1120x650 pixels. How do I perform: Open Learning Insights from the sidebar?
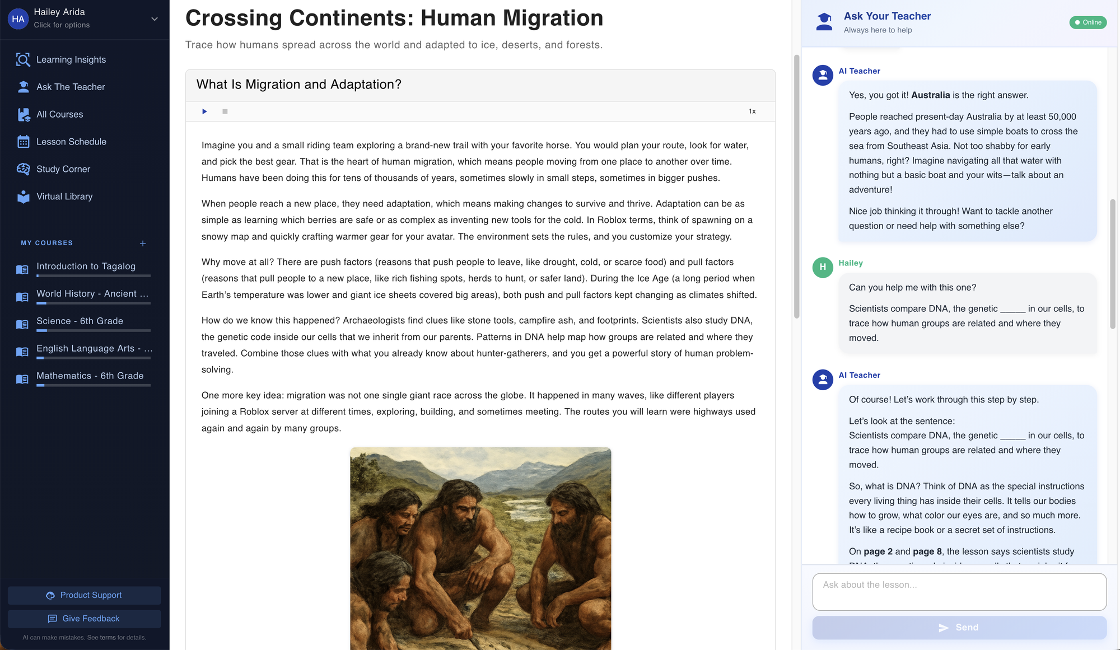pos(71,59)
